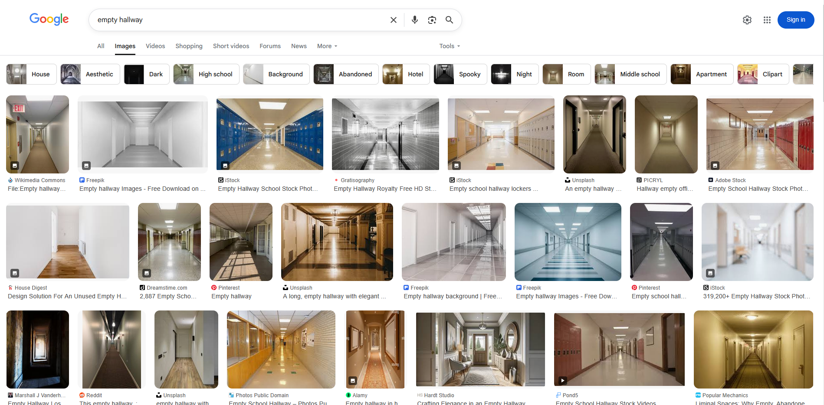824x405 pixels.
Task: Open Wikimedia Commons empty hallway link
Action: click(x=37, y=189)
